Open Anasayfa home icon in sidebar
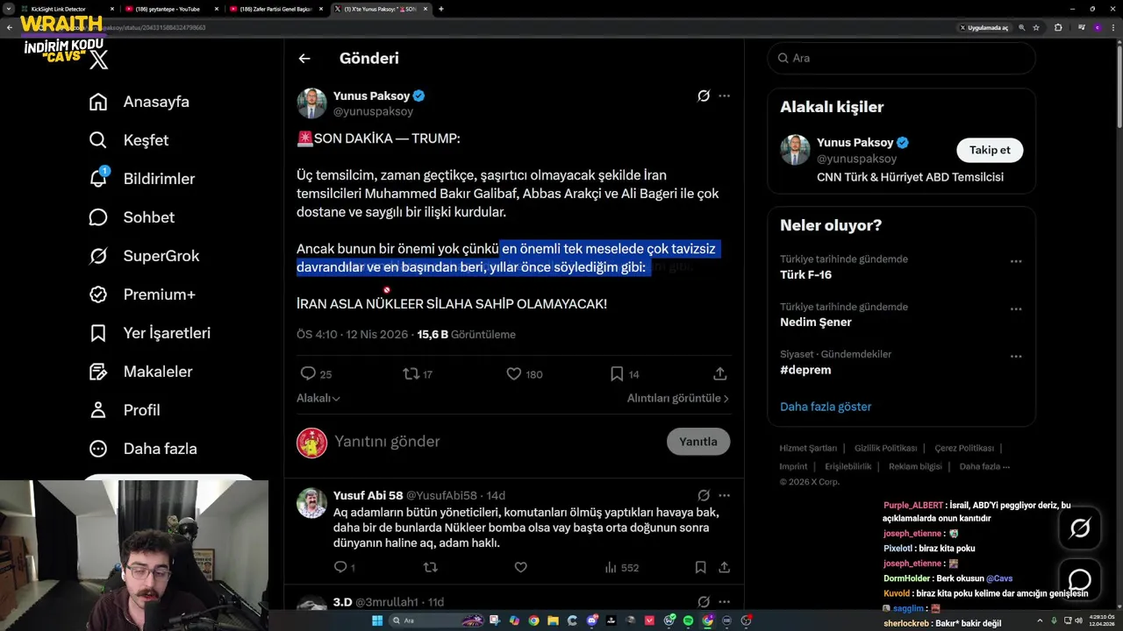The width and height of the screenshot is (1123, 631). tap(98, 102)
